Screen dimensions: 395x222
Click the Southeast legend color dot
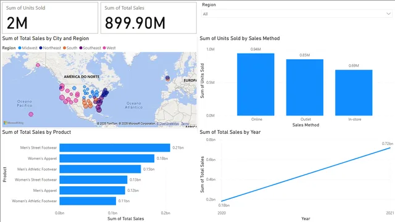coord(81,48)
